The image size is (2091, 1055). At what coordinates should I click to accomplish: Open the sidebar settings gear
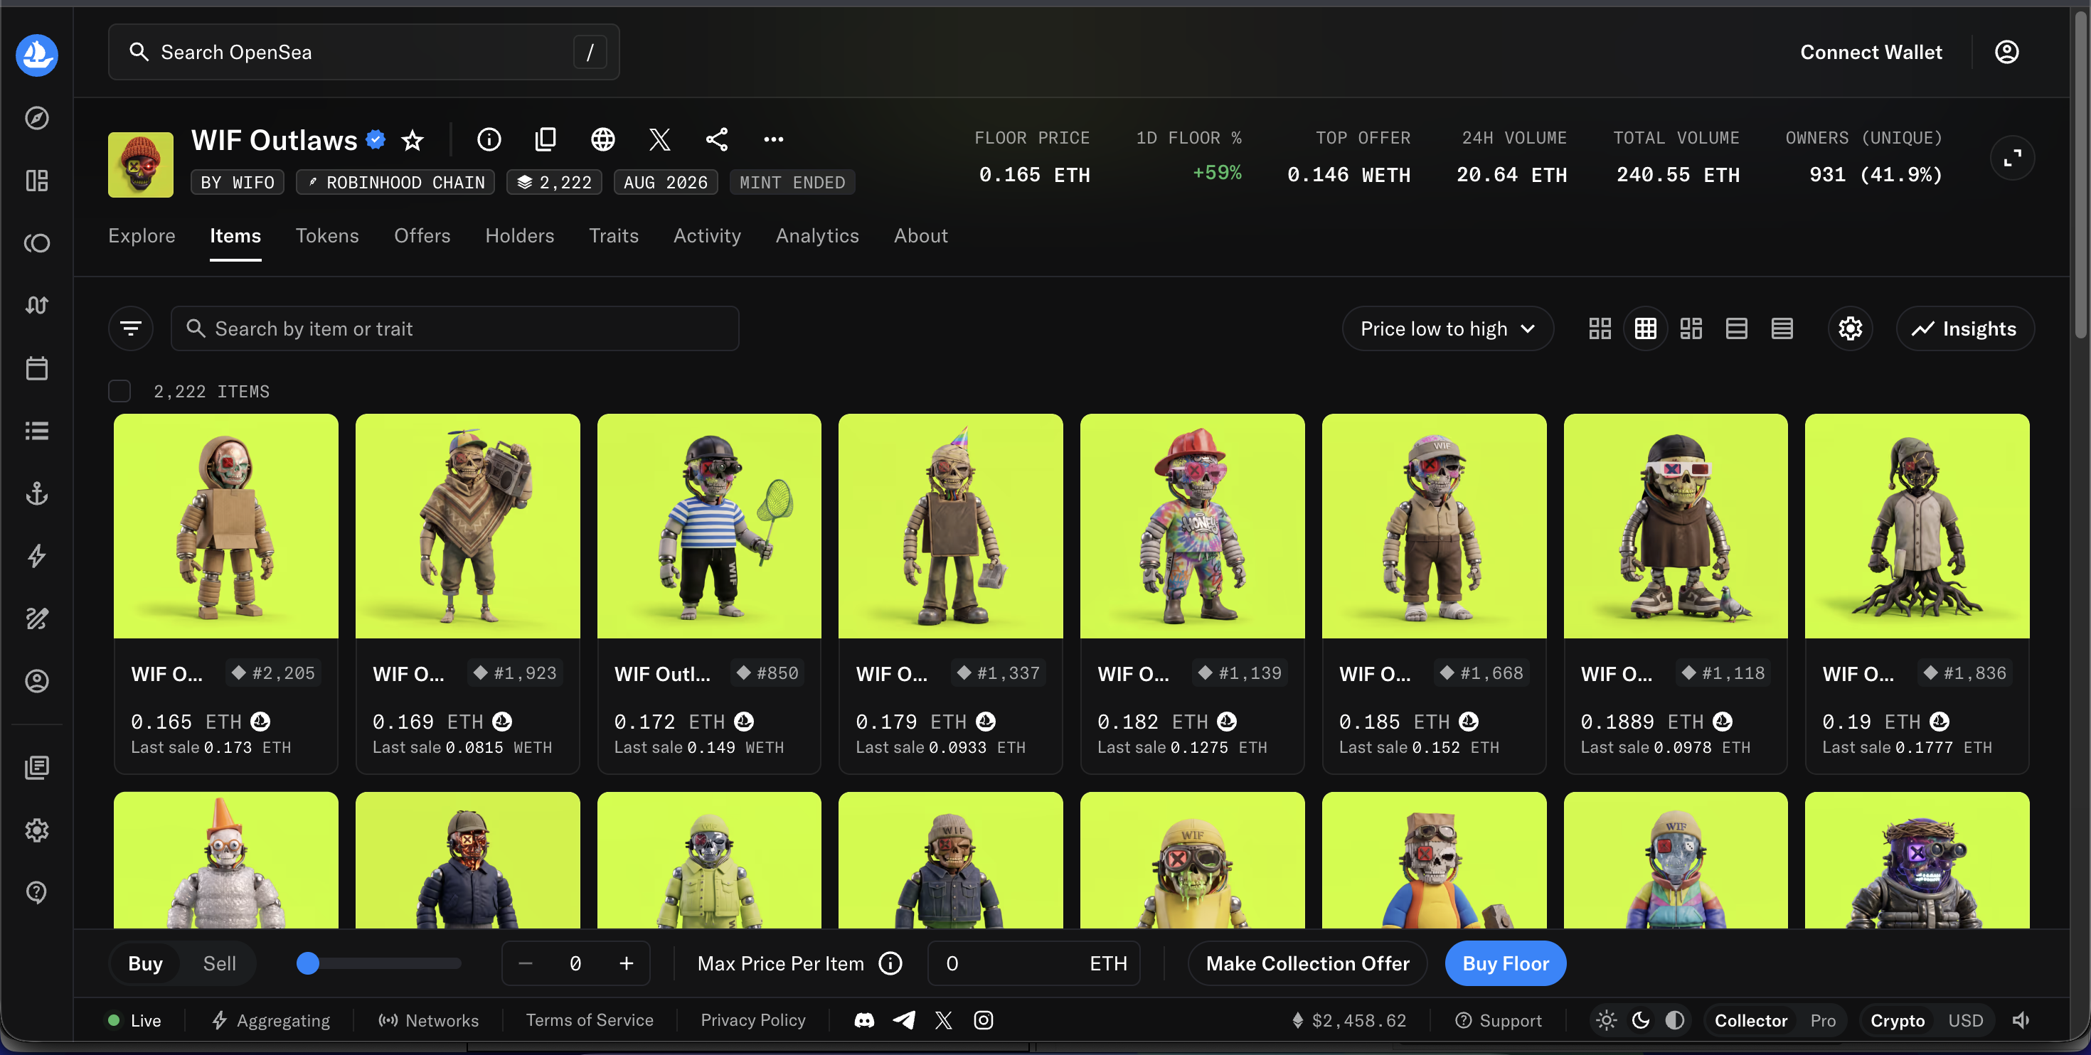36,830
